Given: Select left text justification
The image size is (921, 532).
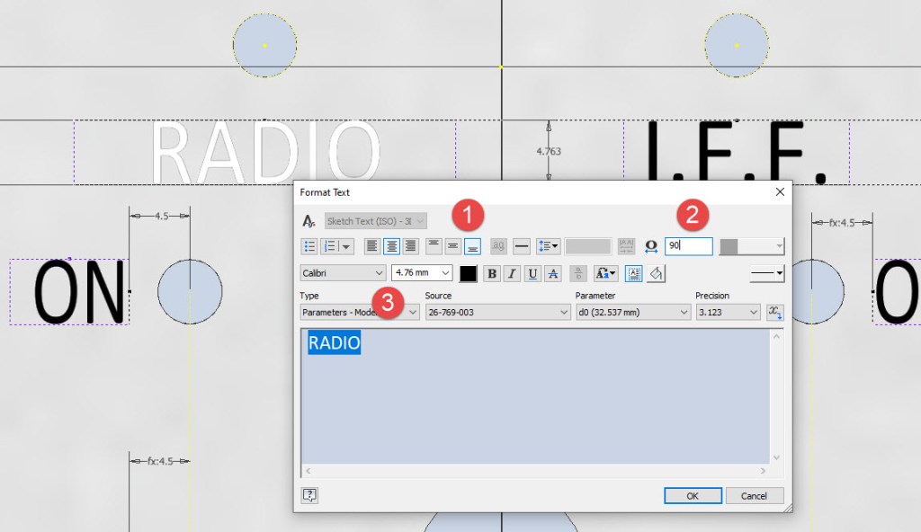Looking at the screenshot, I should [x=371, y=246].
